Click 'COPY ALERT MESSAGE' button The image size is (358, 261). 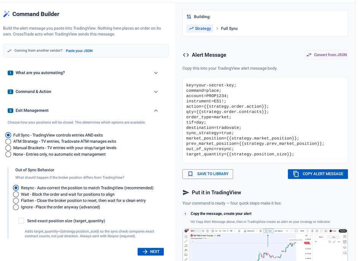point(318,174)
